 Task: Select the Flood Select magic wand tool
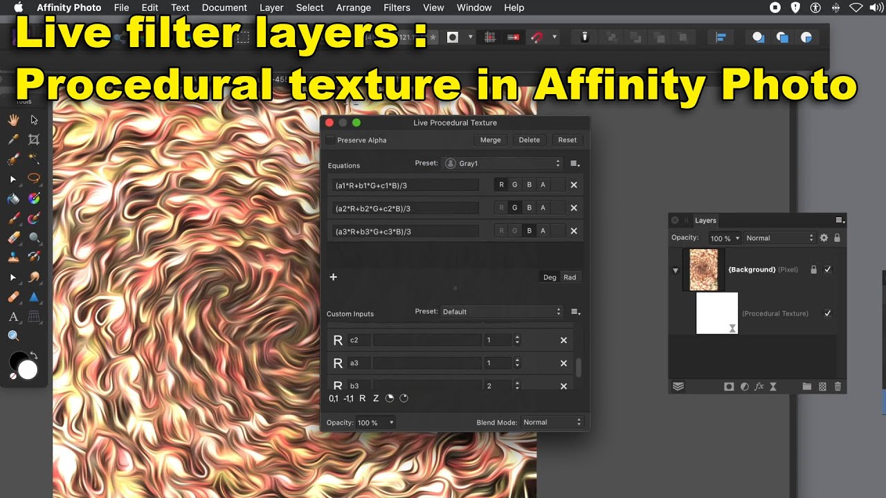point(34,159)
